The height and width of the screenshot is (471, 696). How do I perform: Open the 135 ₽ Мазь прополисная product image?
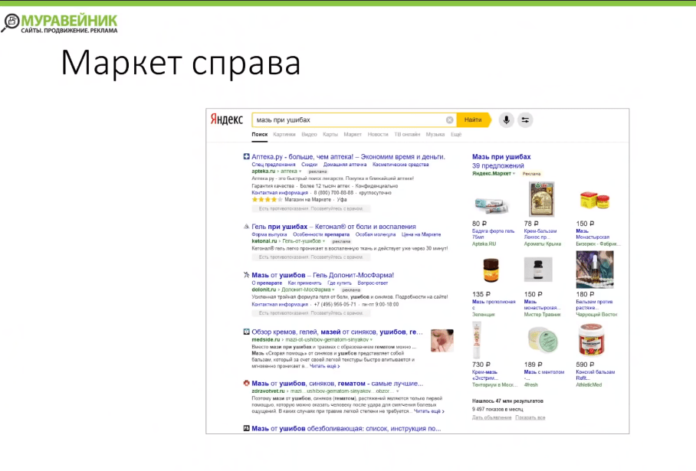pos(491,270)
